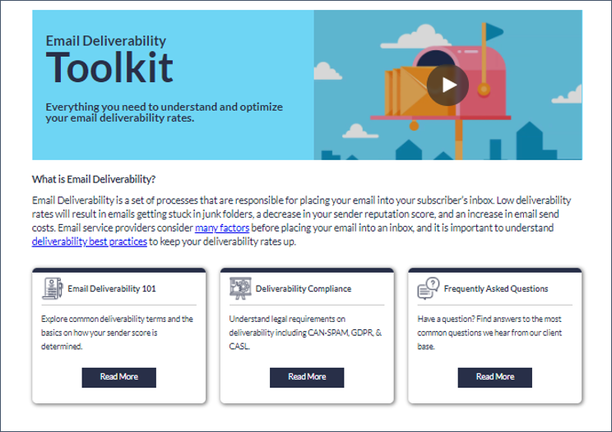Click the large 'Toolkit' banner heading

(109, 68)
